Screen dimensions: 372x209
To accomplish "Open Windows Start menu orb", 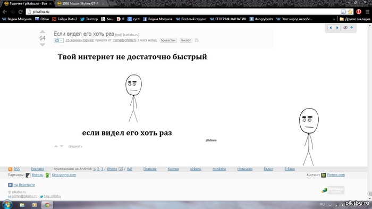I will click(x=7, y=205).
